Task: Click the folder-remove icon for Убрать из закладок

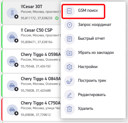Action: coord(70,53)
